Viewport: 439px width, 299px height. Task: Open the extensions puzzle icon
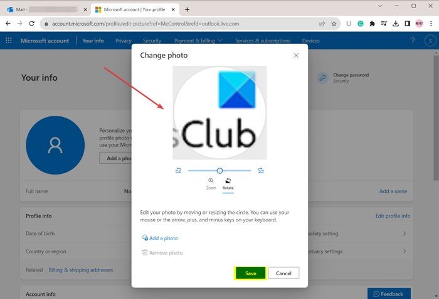pyautogui.click(x=372, y=24)
